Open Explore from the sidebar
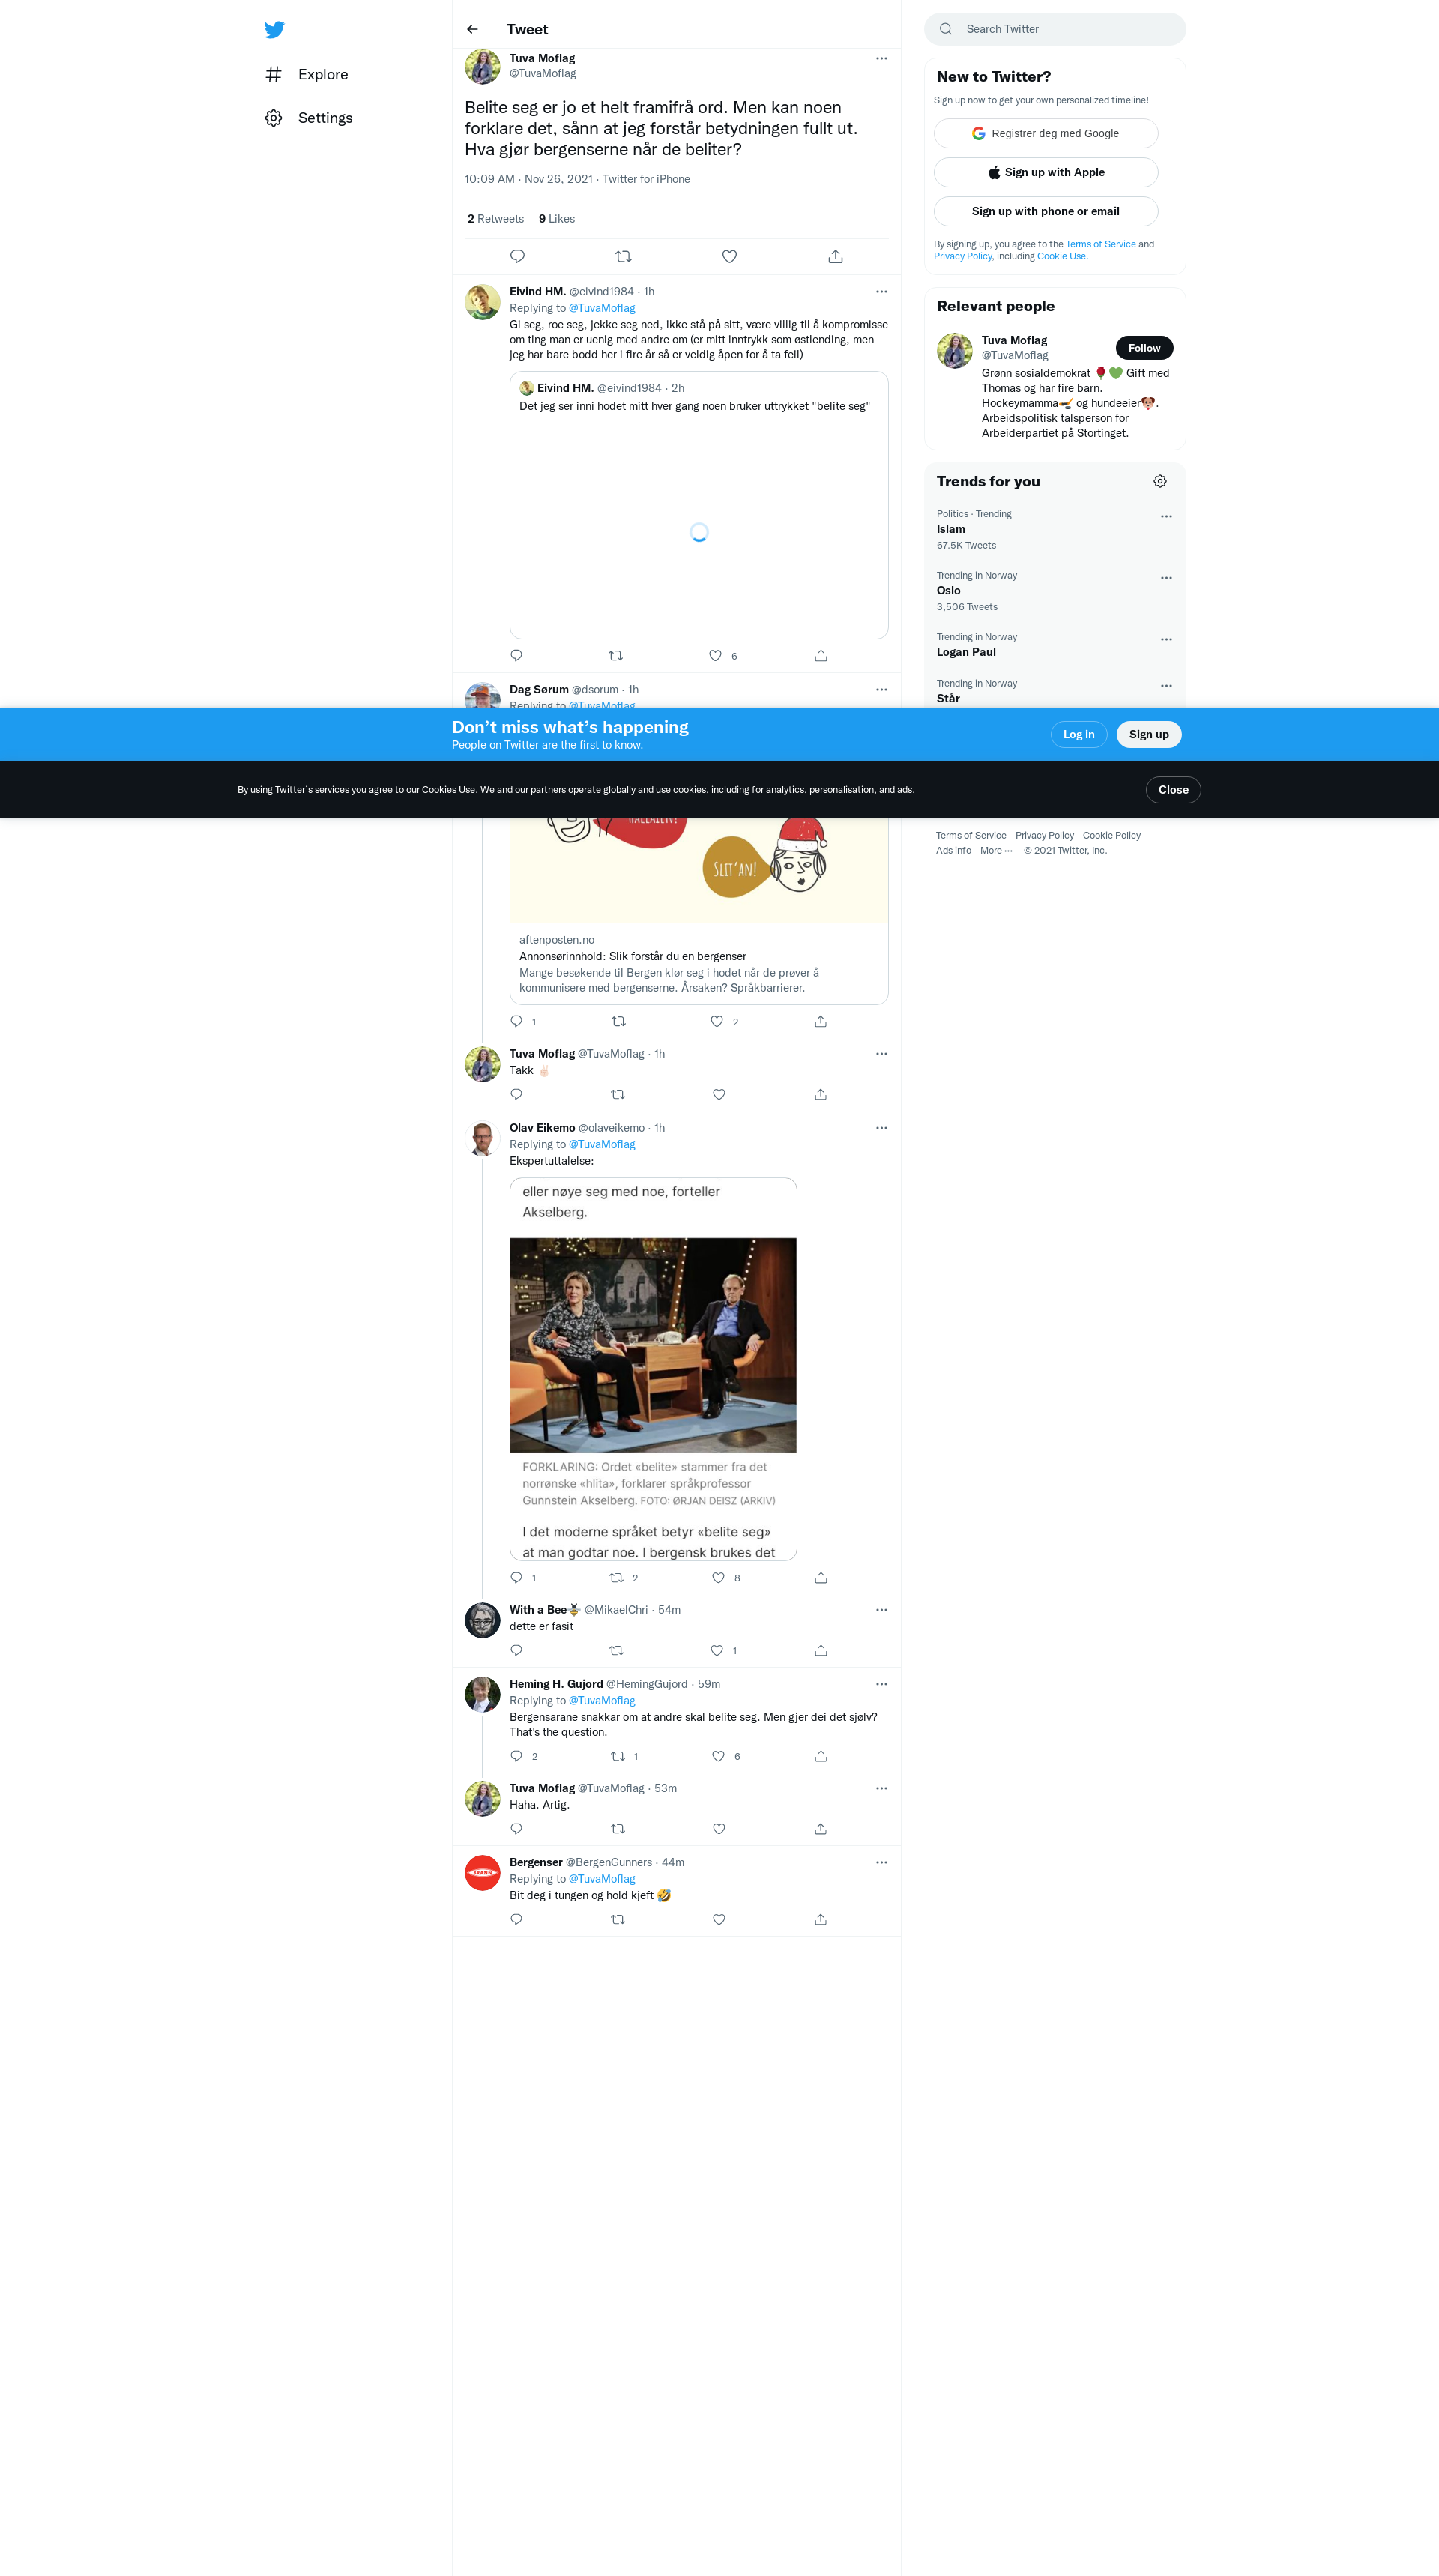This screenshot has width=1439, height=2576. (307, 74)
